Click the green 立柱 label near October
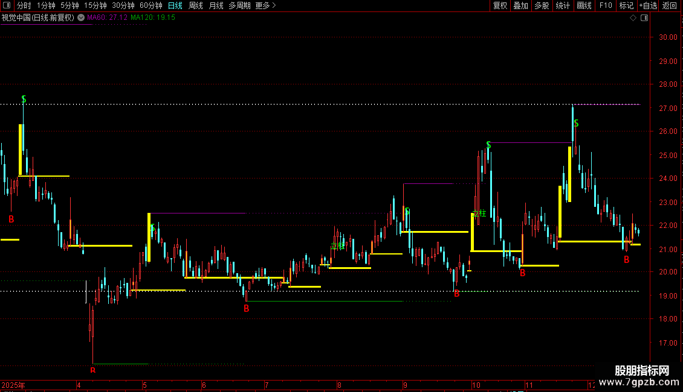Viewport: 683px width, 392px height. (479, 213)
